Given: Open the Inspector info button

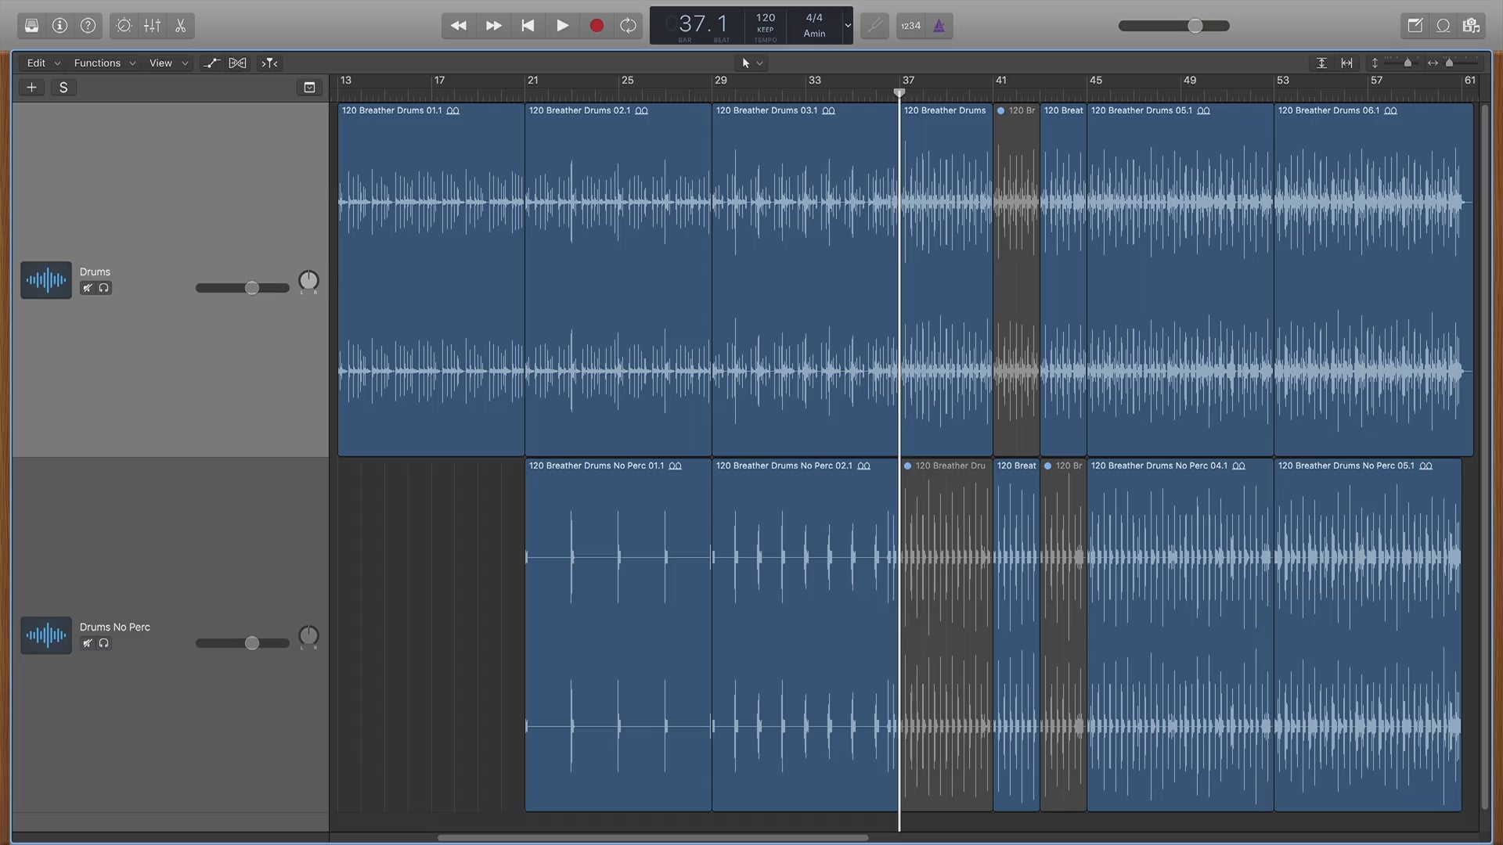Looking at the screenshot, I should tap(59, 26).
